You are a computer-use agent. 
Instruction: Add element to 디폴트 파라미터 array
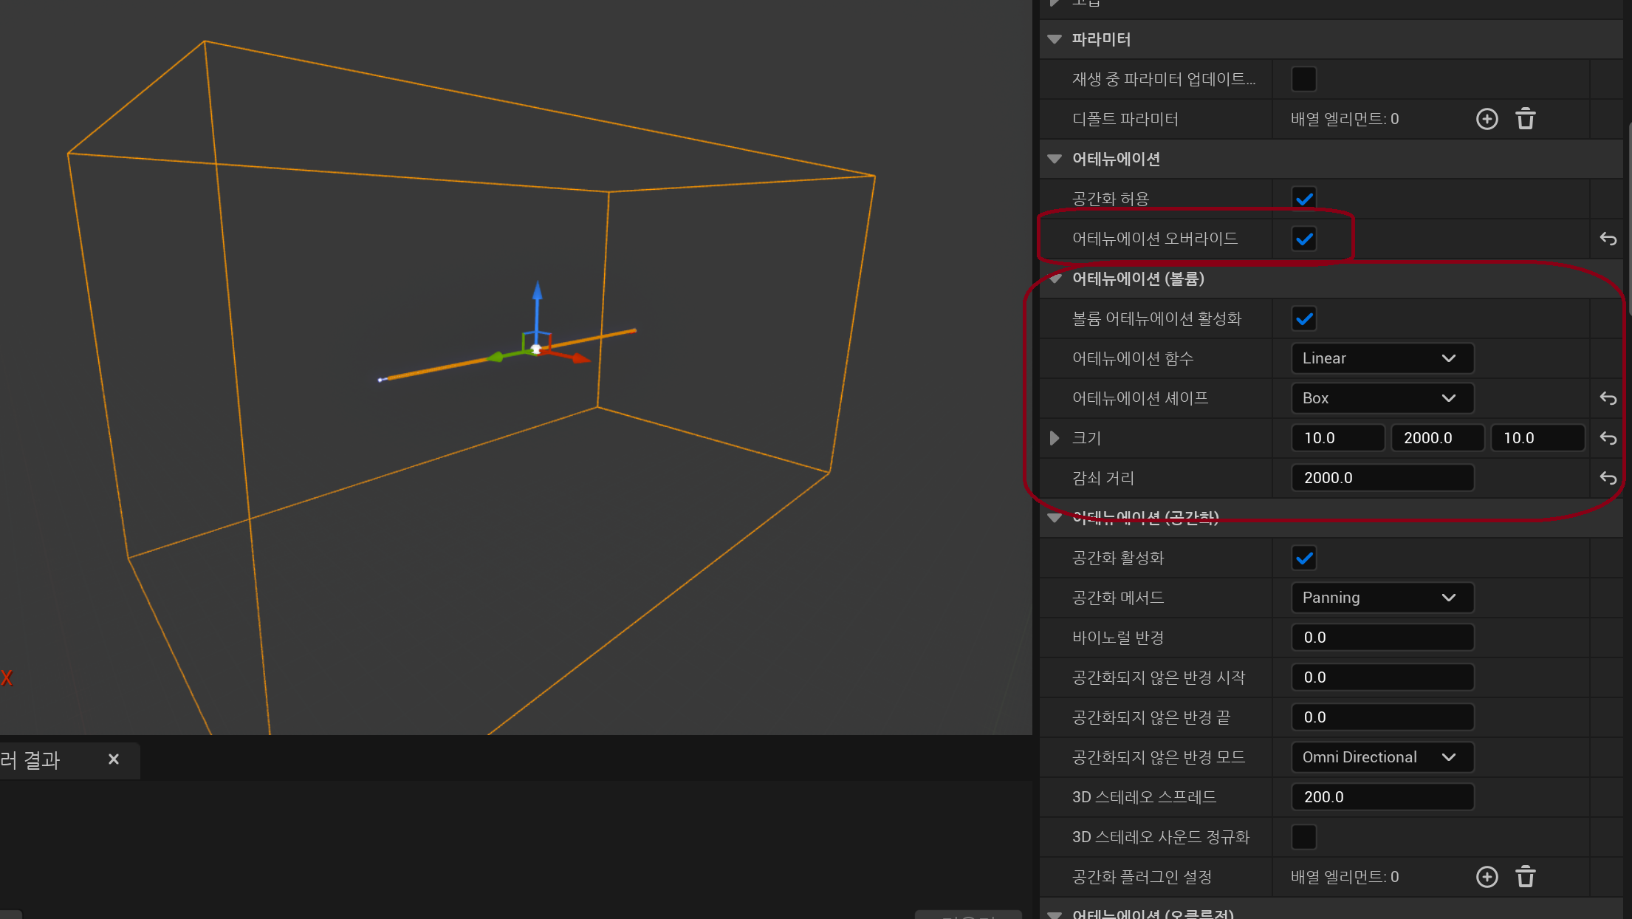(1487, 119)
